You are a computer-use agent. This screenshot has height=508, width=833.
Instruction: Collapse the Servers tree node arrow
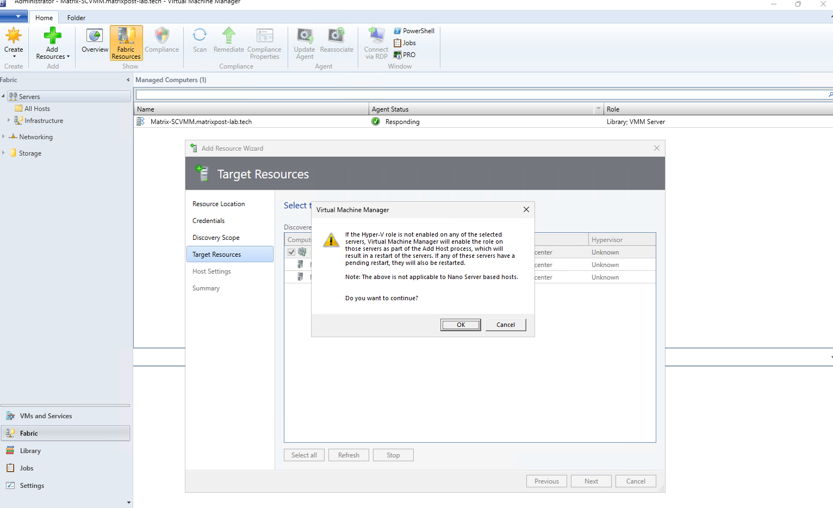click(3, 96)
